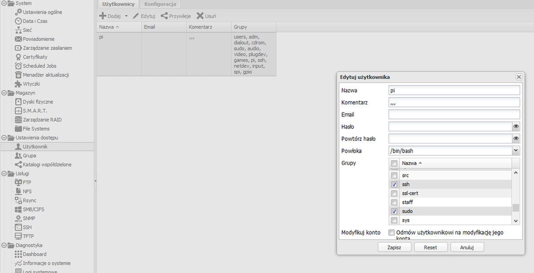Image resolution: width=534 pixels, height=273 pixels.
Task: Click the Reset button
Action: point(430,247)
